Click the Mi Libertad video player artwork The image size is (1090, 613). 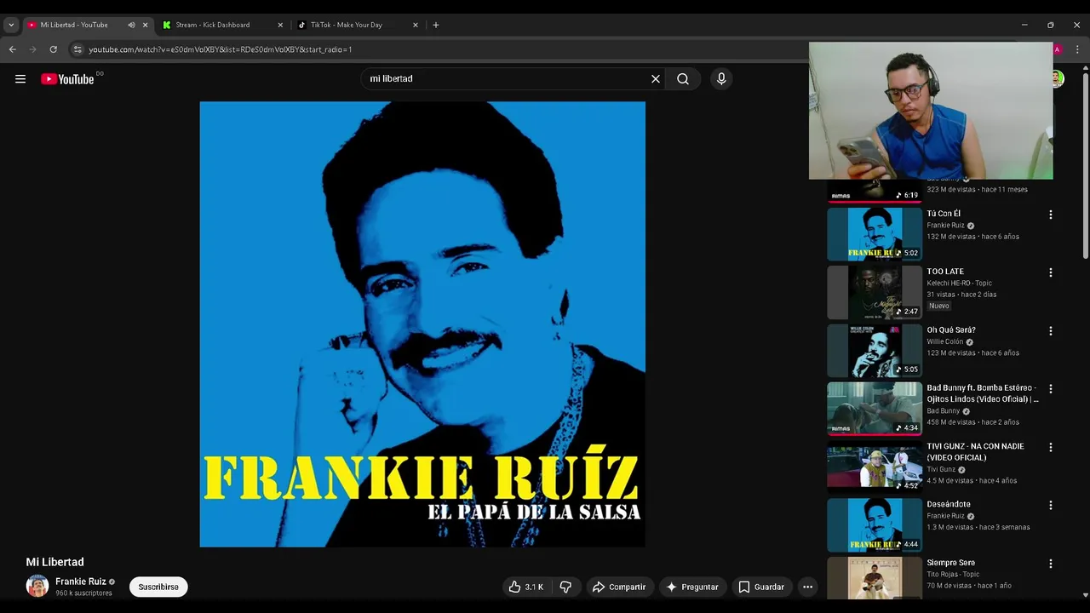click(422, 324)
